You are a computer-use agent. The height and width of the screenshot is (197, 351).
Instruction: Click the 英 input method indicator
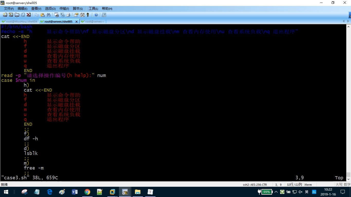point(307,192)
